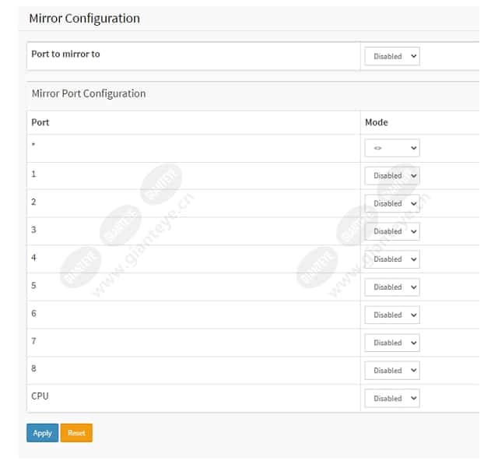Open the Mode dropdown for port 1

tap(392, 176)
